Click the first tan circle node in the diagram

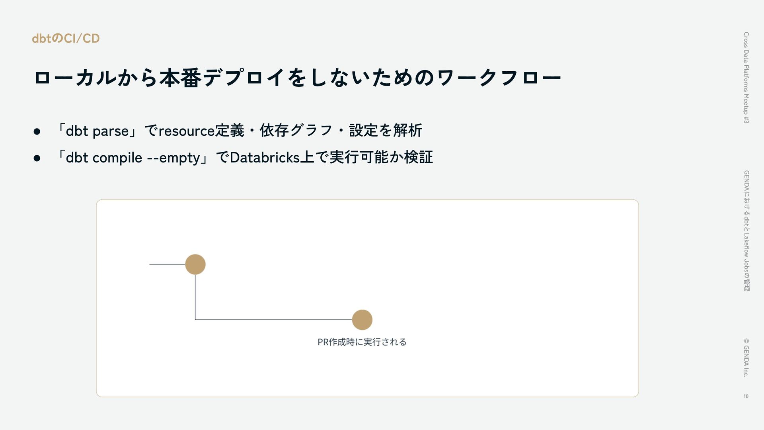coord(195,264)
